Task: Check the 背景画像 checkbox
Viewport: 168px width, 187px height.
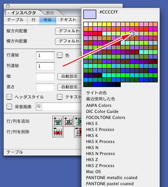Action: pos(9,106)
